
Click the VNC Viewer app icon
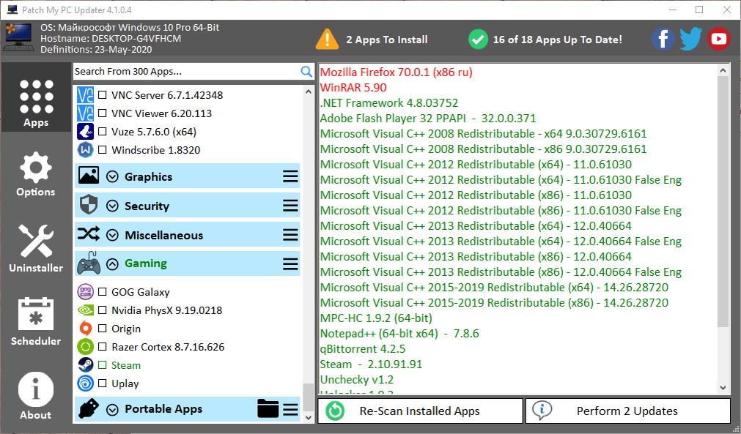coord(85,113)
